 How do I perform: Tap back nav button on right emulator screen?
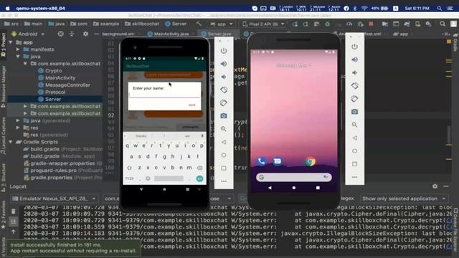point(270,188)
